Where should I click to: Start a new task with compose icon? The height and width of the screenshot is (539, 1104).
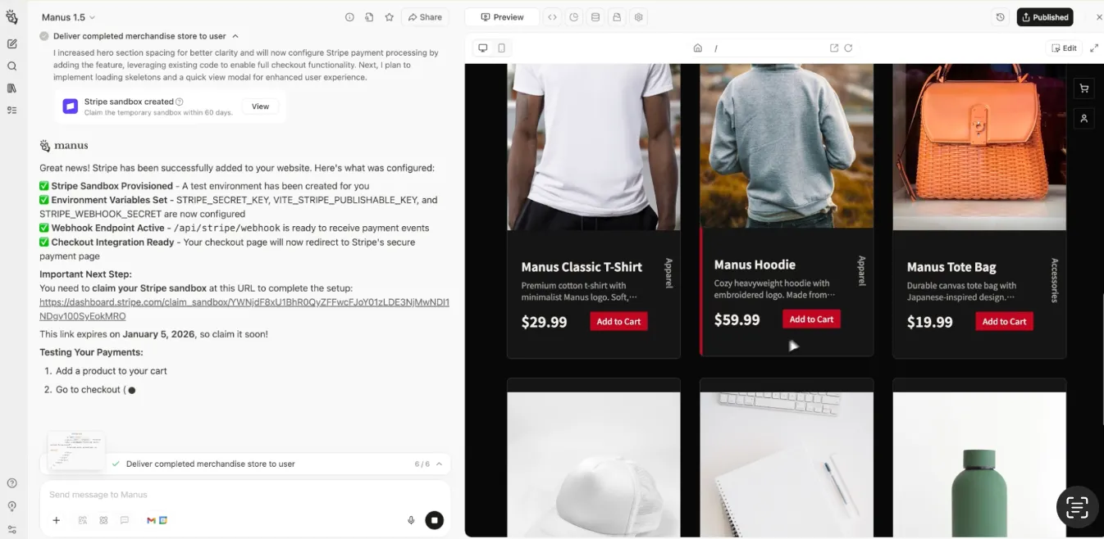coord(11,44)
